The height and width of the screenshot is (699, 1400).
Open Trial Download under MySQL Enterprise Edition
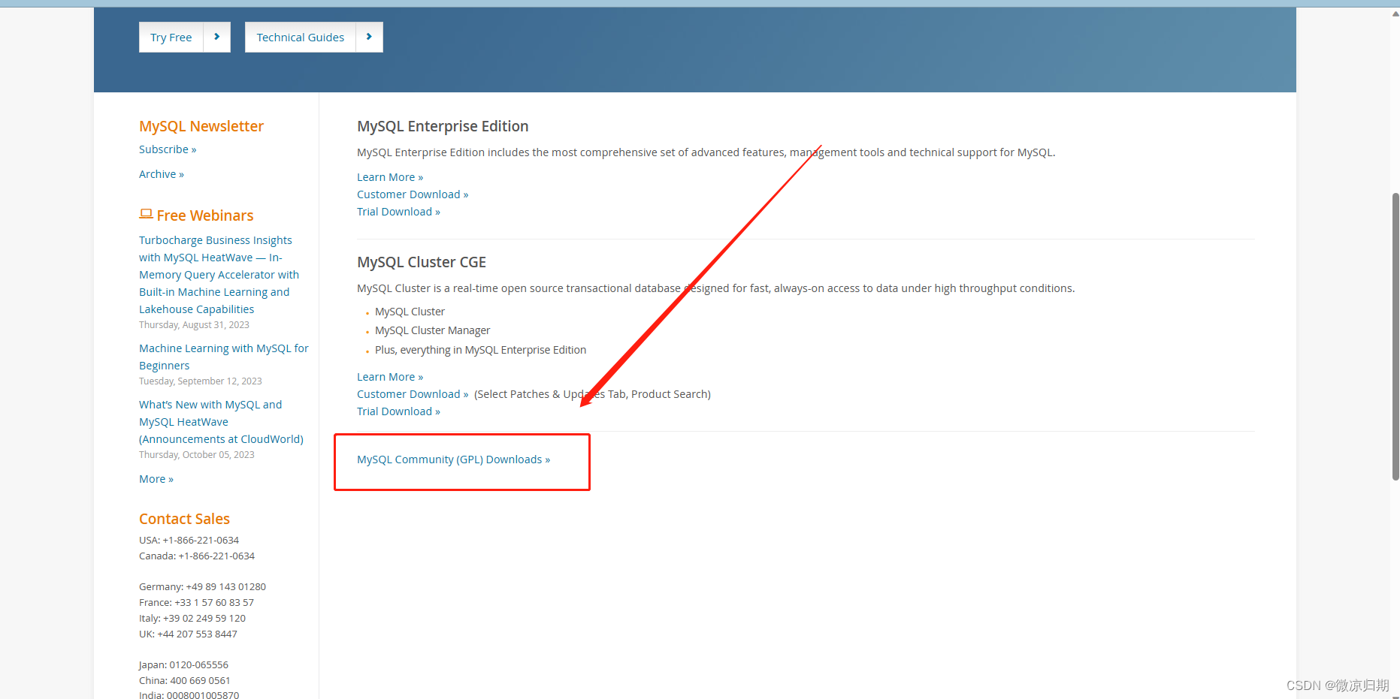click(398, 212)
